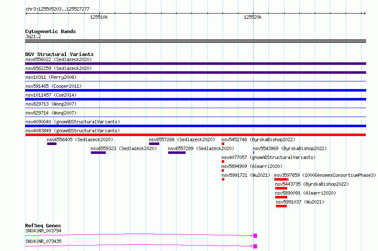Click nsv6559323 (Sedlazeck2020) label
The width and height of the screenshot is (378, 251).
click(124, 148)
